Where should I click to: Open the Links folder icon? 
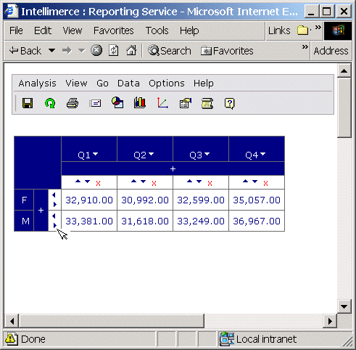(x=302, y=30)
